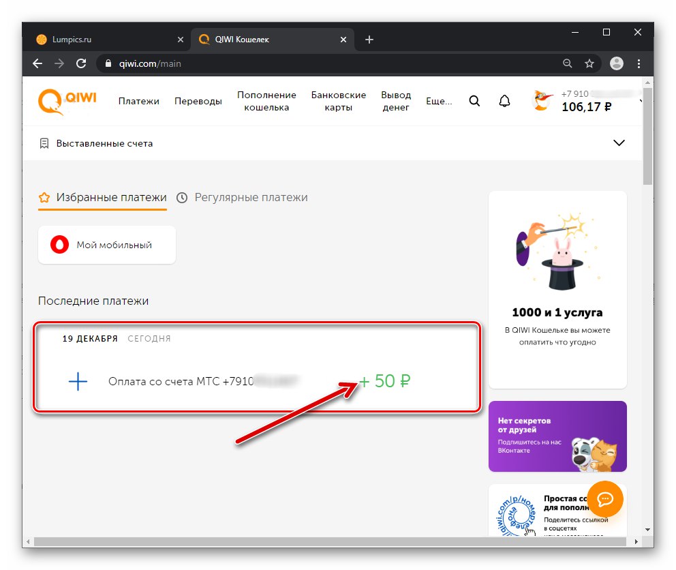Image resolution: width=676 pixels, height=570 pixels.
Task: Open the Нет секретов от друзей banner
Action: 557,436
